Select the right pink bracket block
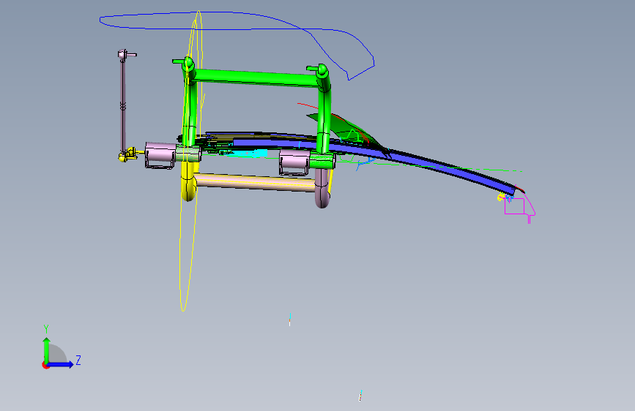 (294, 163)
